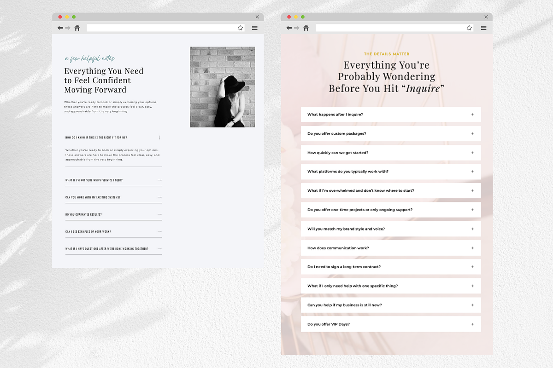Image resolution: width=553 pixels, height=368 pixels.
Task: Open hamburger menu in right browser window
Action: coord(483,28)
